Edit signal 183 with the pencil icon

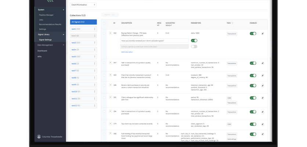tap(263, 75)
